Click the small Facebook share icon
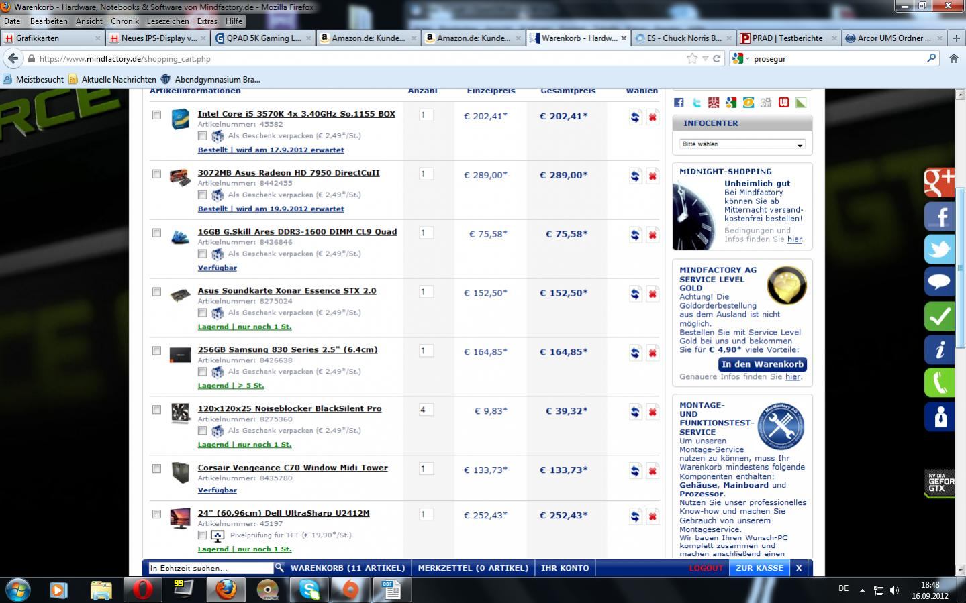The image size is (966, 603). [679, 103]
